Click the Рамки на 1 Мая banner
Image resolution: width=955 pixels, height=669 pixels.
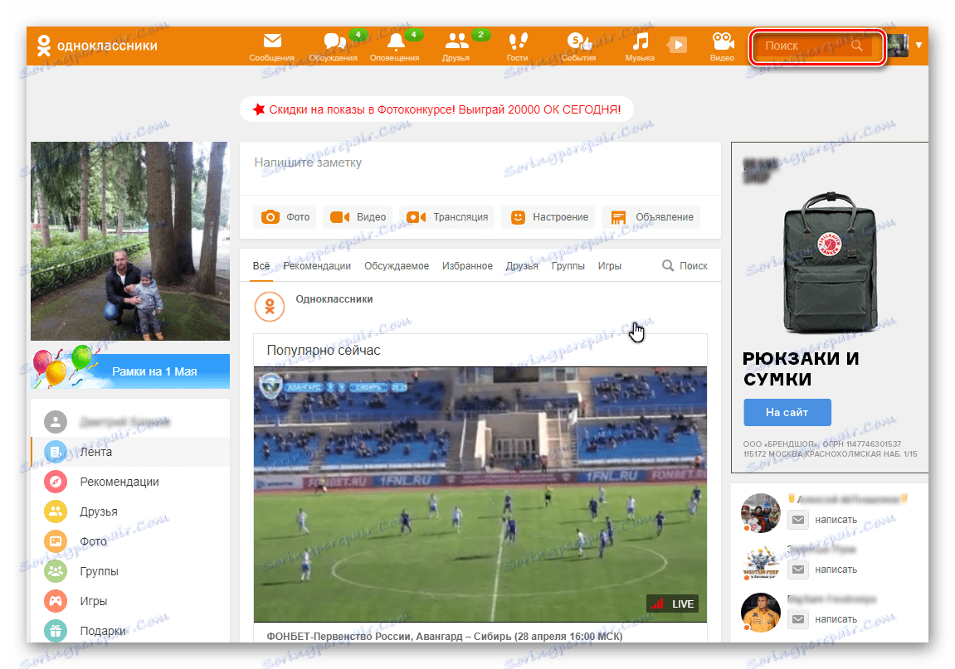coord(130,371)
